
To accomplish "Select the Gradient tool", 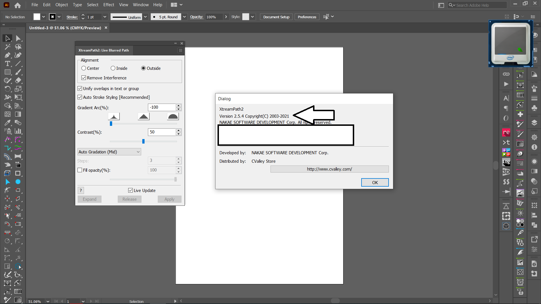I will pos(18,114).
